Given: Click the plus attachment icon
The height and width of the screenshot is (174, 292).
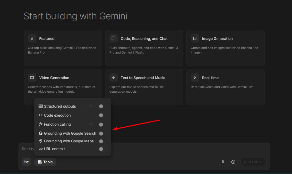Looking at the screenshot, I should (x=234, y=162).
